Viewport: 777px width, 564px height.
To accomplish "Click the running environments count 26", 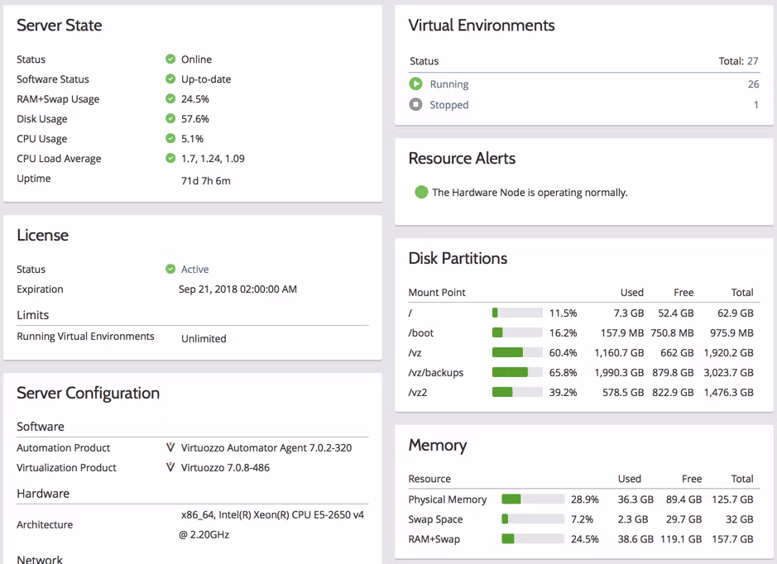I will 753,84.
